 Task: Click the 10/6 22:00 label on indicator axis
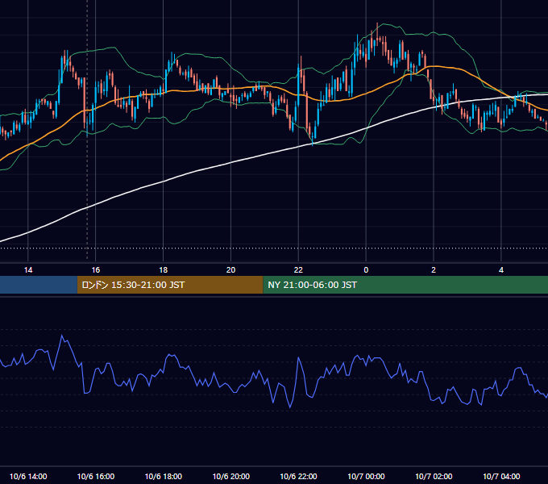pyautogui.click(x=298, y=476)
